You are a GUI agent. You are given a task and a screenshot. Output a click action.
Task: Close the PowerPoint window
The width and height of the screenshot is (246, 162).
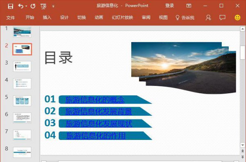click(237, 6)
